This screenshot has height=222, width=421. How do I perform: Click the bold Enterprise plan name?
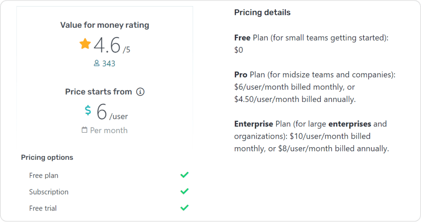(x=253, y=124)
